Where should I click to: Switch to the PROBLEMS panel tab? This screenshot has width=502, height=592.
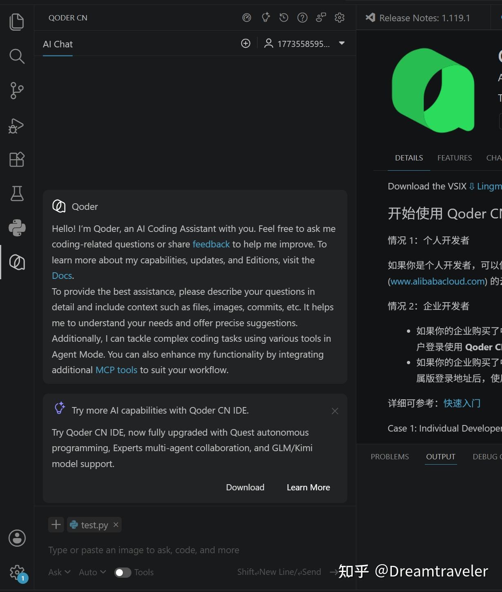click(390, 456)
